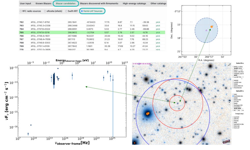
Task: Select VCSS1 (340 MHz) survey
Action: pyautogui.click(x=233, y=72)
